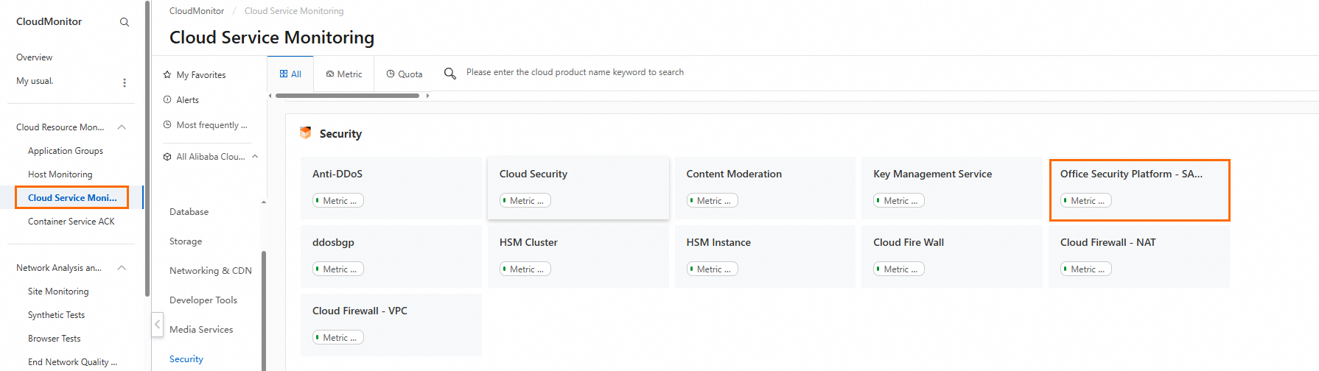The image size is (1319, 371).
Task: Switch to the Quota tab
Action: (405, 74)
